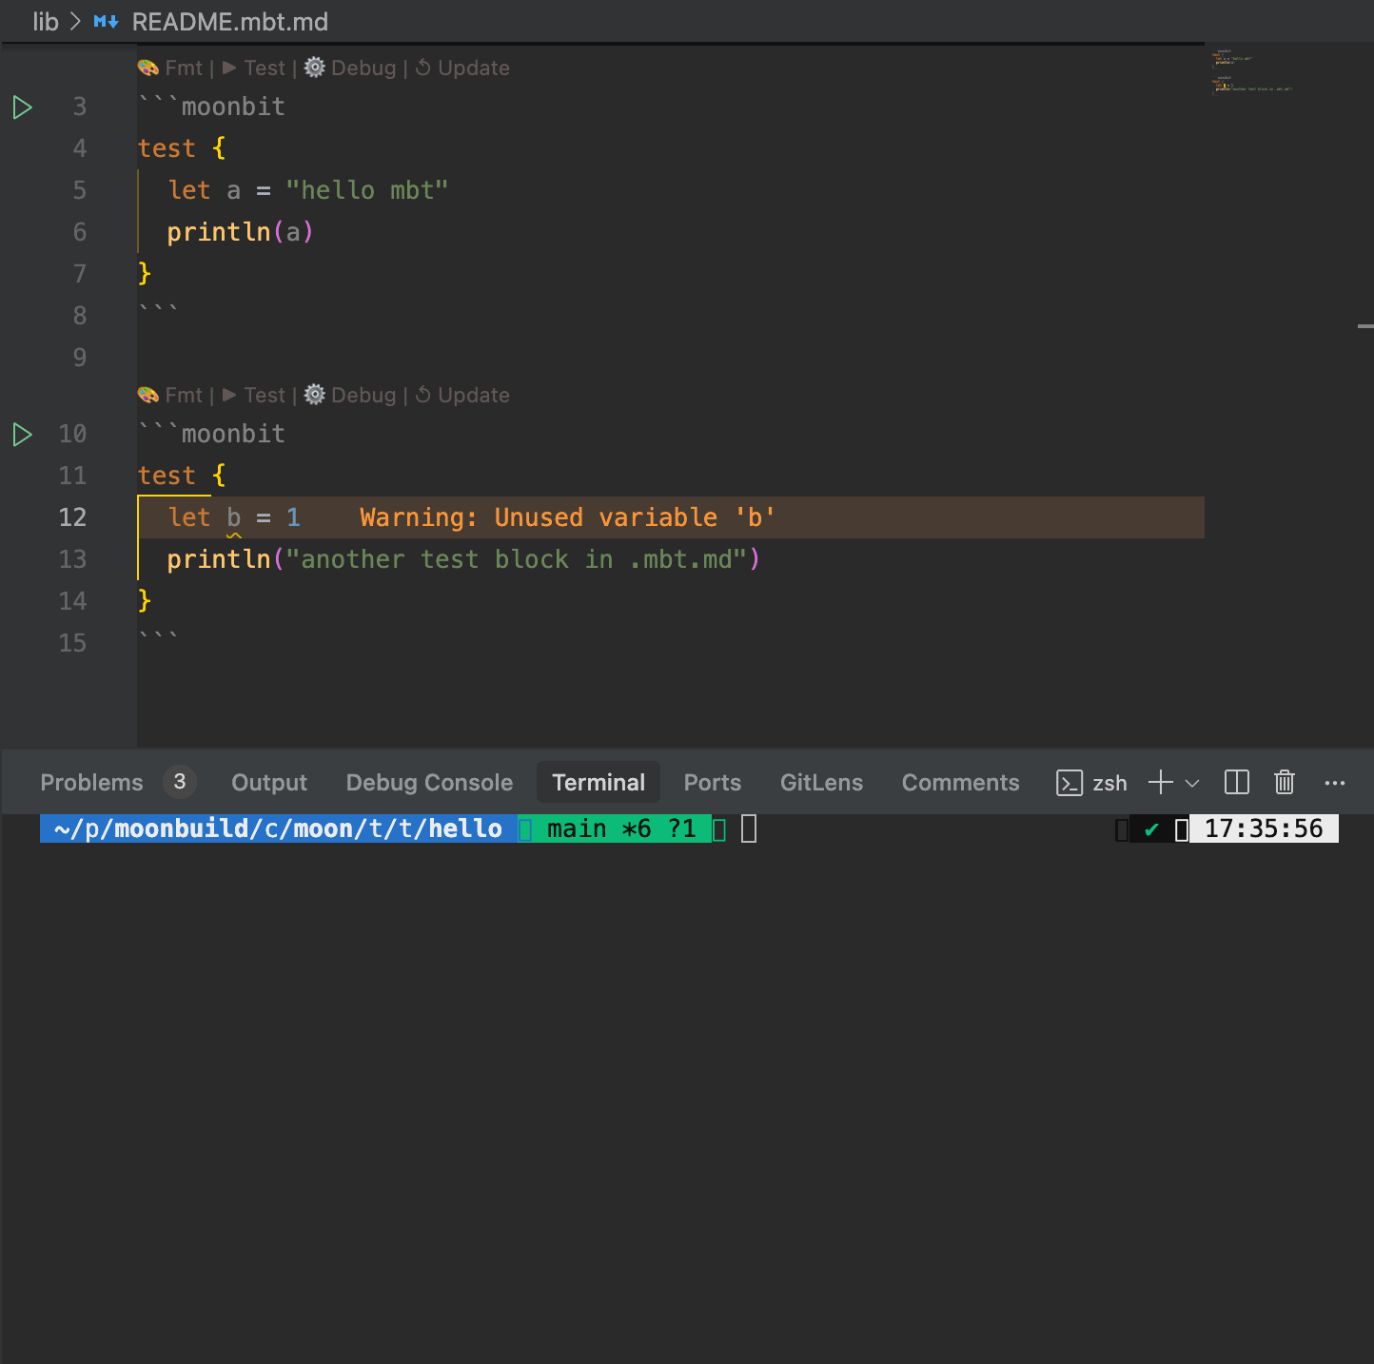Run the test block at line 10

pos(23,435)
